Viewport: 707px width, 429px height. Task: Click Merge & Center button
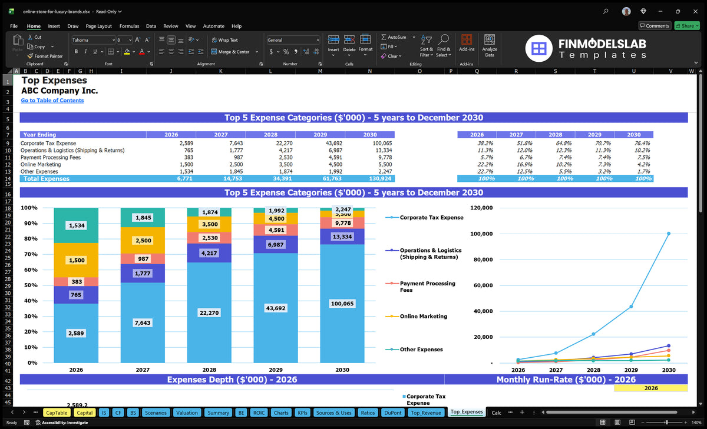click(x=230, y=52)
